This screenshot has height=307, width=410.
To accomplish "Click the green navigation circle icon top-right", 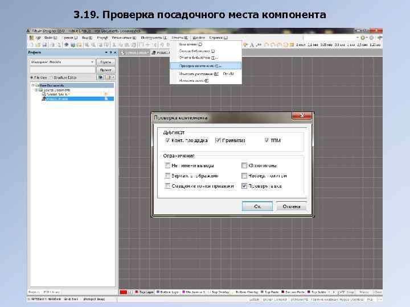I will [363, 38].
